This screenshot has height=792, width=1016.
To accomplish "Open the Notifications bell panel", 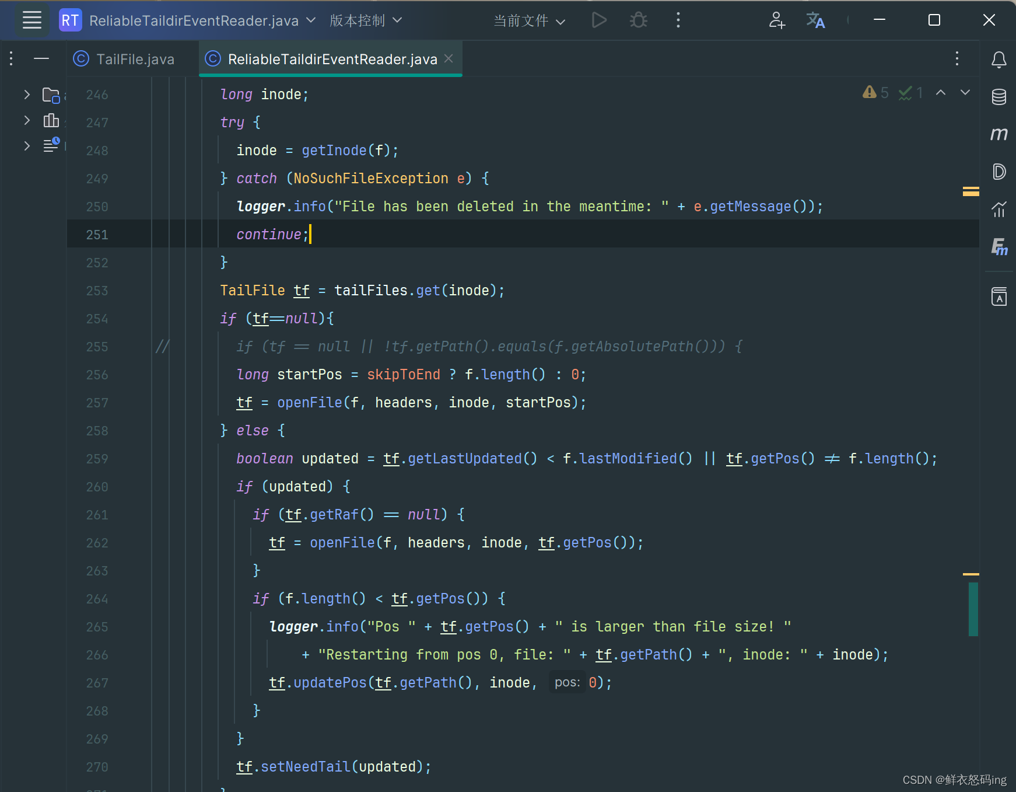I will click(x=999, y=60).
